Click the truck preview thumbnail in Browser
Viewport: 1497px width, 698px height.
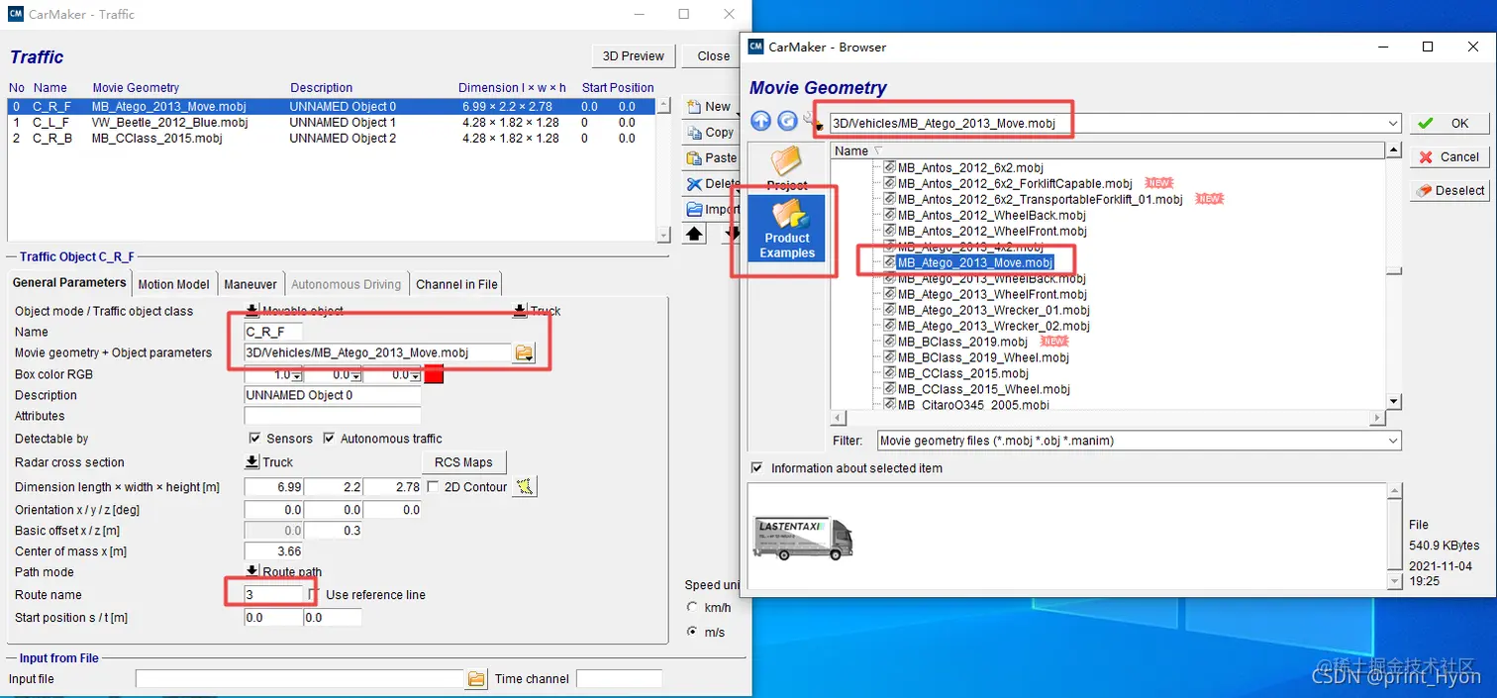point(803,539)
